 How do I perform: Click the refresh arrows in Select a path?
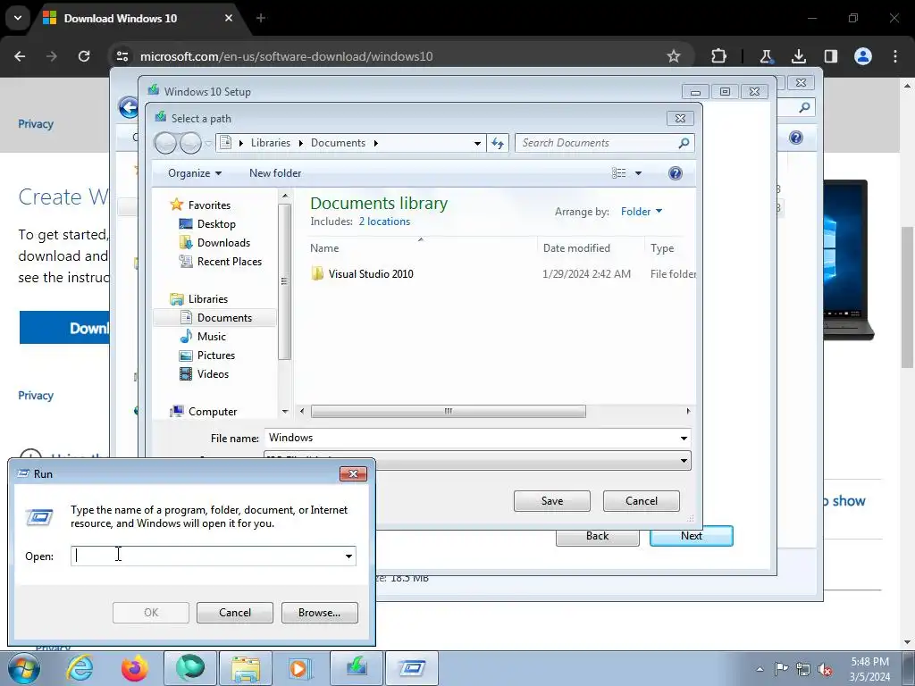(497, 143)
